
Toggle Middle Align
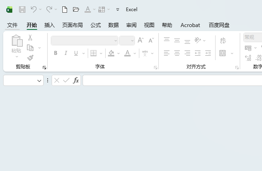point(177,40)
